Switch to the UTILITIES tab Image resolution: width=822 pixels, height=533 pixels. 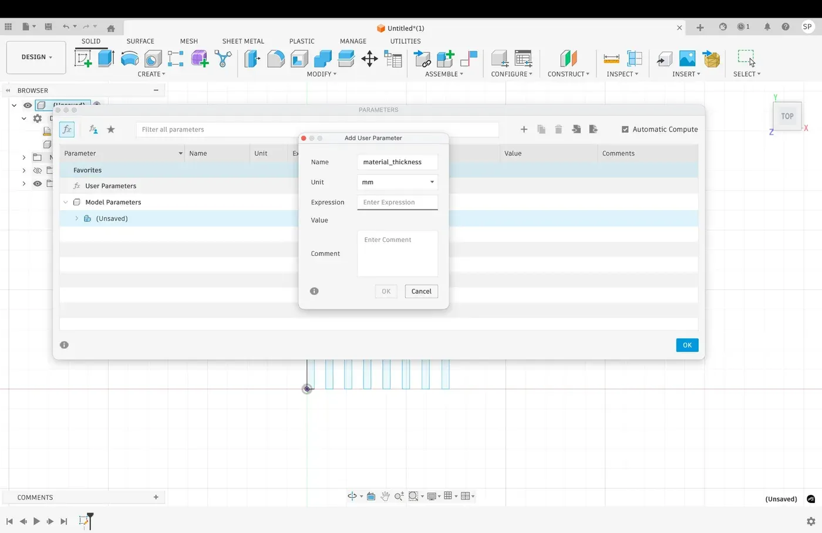point(406,41)
